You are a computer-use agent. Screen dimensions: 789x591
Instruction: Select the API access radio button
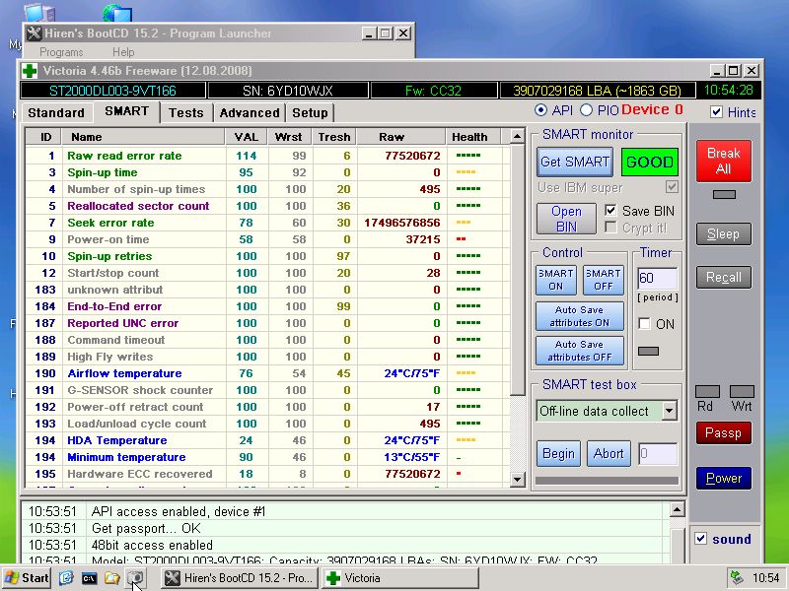click(x=540, y=110)
